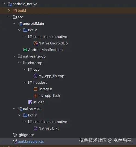The width and height of the screenshot is (136, 147).
Task: Select com.example.native package under androidMain
Action: click(x=50, y=37)
